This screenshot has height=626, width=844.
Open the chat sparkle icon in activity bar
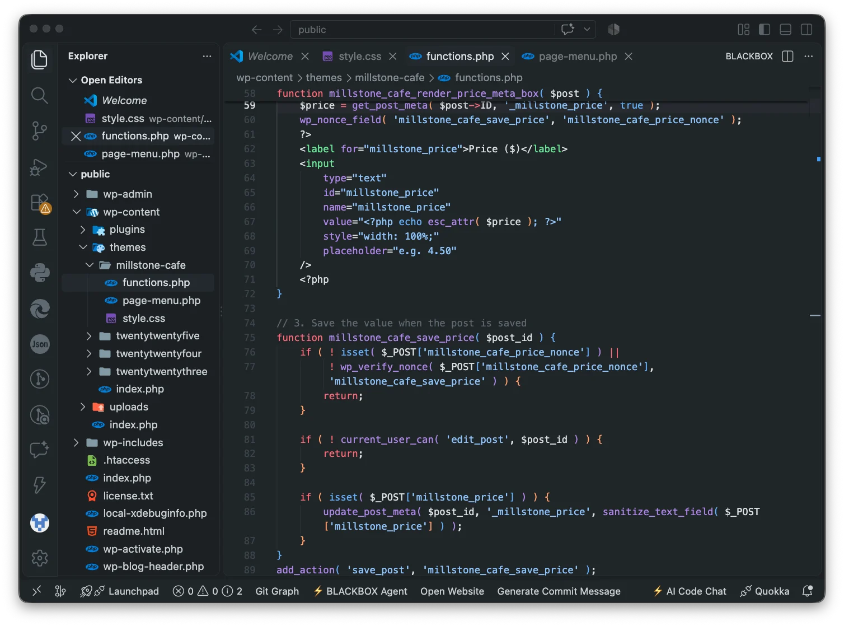[x=40, y=450]
